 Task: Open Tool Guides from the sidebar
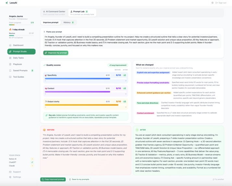pos(21,77)
